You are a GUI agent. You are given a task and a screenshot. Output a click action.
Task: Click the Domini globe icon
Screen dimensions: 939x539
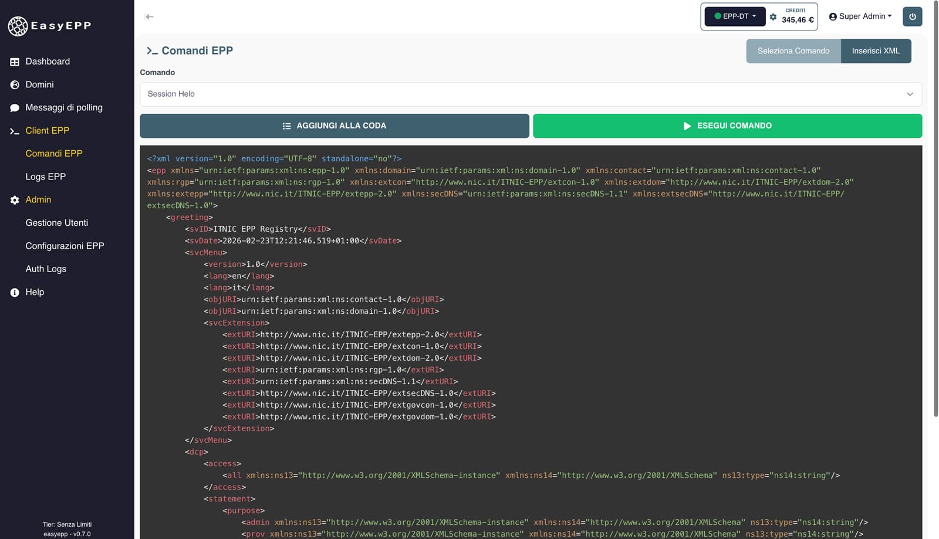tap(15, 84)
